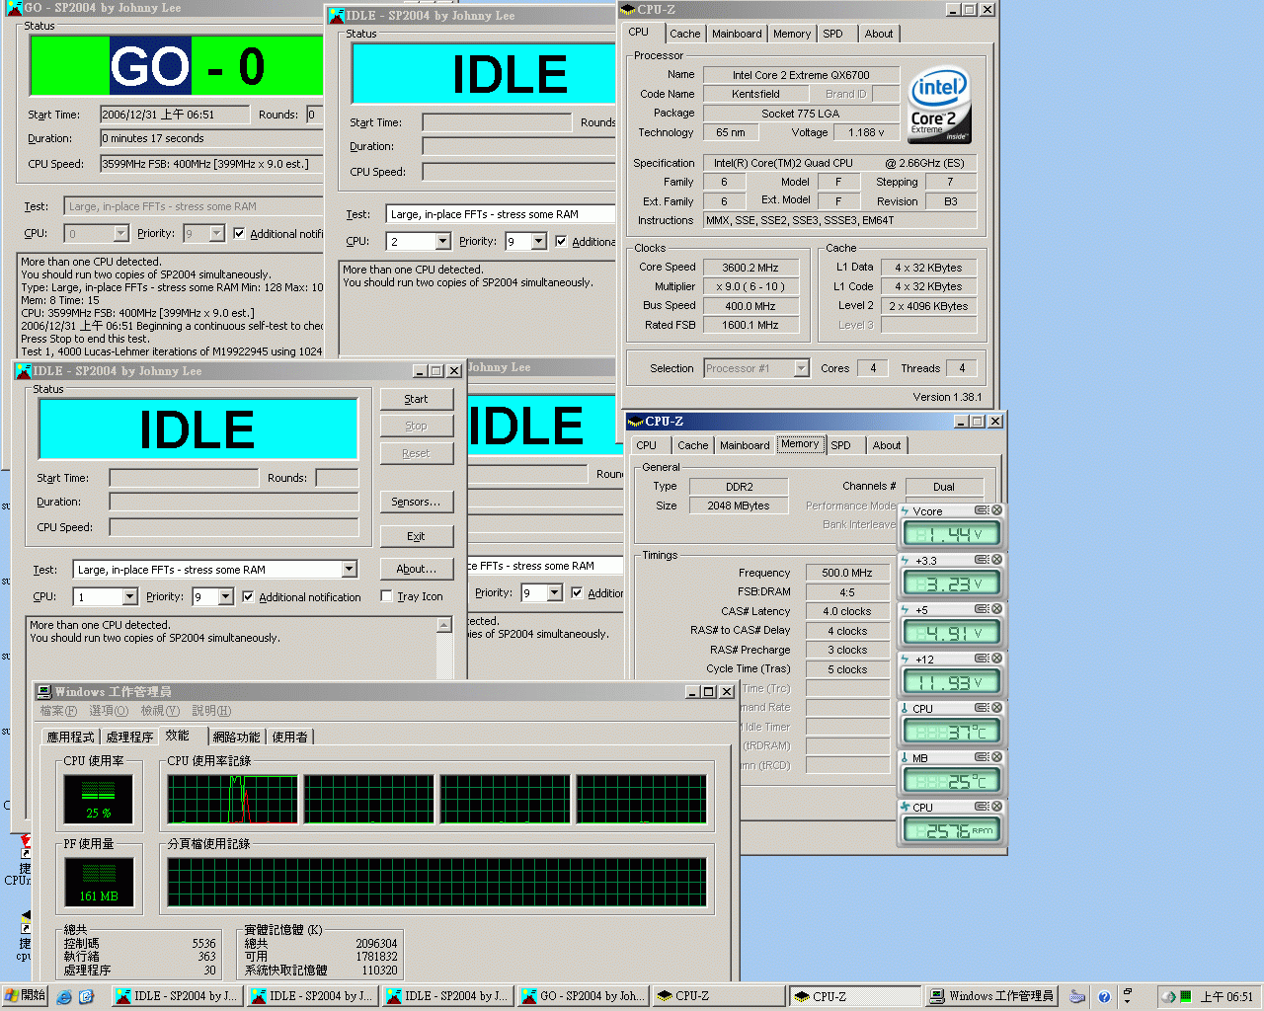Click the Sensors... button
Viewport: 1264px width, 1011px height.
pos(417,502)
